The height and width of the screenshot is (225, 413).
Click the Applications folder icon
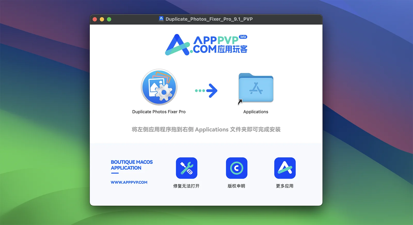[x=256, y=88]
